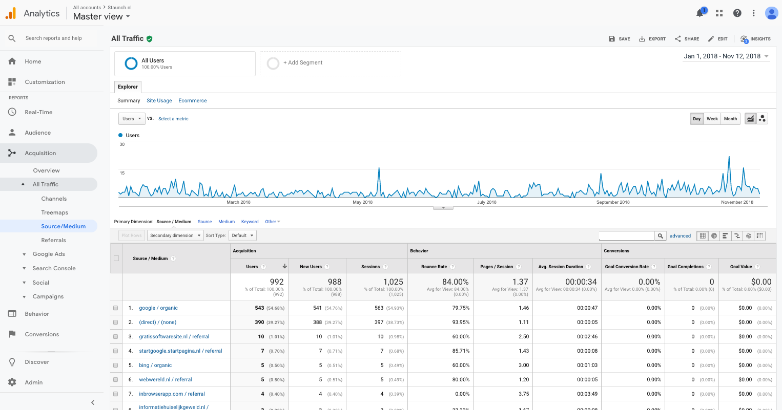This screenshot has width=782, height=410.
Task: Click the + Add Segment box
Action: pyautogui.click(x=331, y=63)
